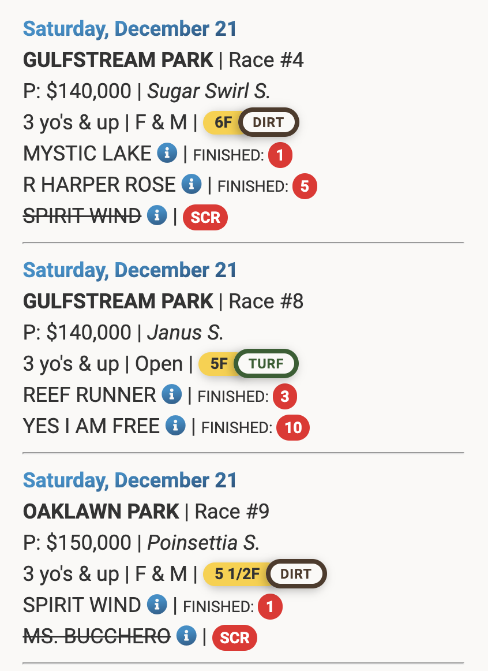Click OAKLAWN PARK track name

pyautogui.click(x=101, y=512)
